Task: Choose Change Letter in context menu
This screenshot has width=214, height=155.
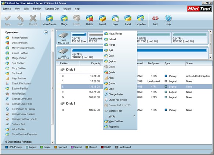Action: click(120, 94)
